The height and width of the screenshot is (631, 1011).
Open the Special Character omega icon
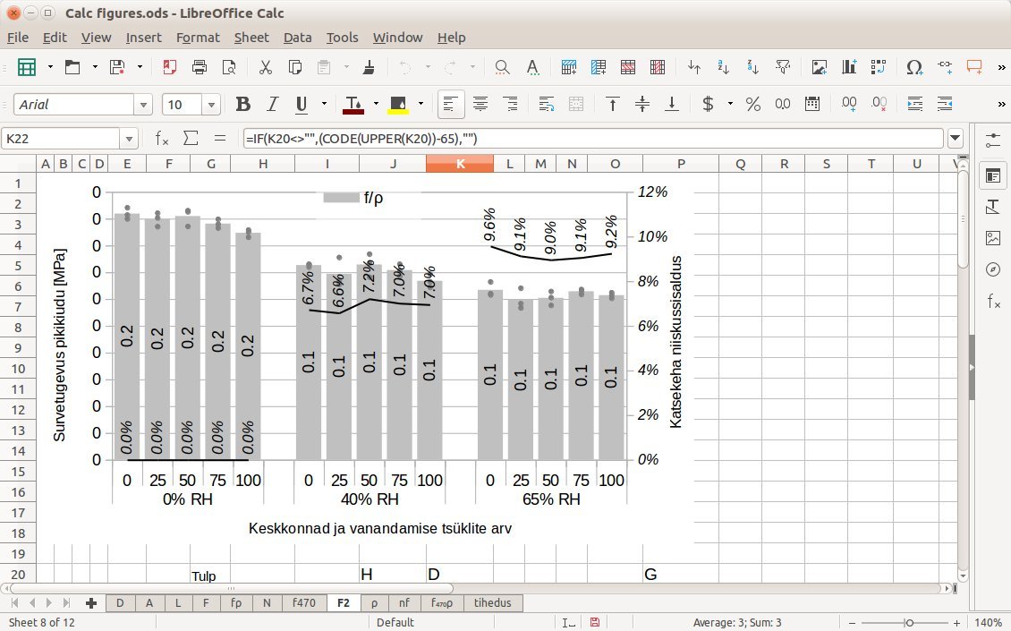pyautogui.click(x=913, y=67)
